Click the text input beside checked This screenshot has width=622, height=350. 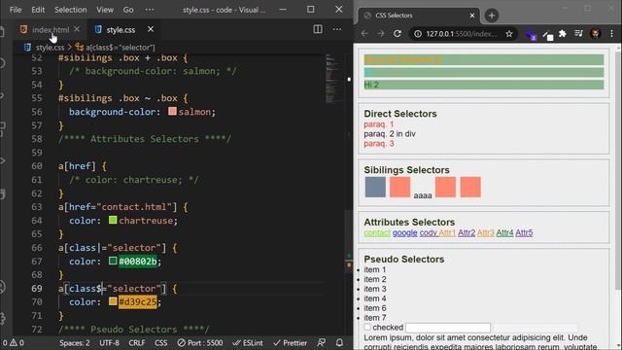pos(448,328)
